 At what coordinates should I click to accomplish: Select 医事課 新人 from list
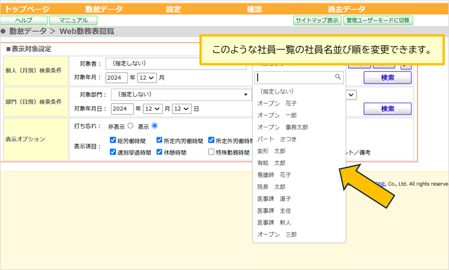[x=299, y=222]
